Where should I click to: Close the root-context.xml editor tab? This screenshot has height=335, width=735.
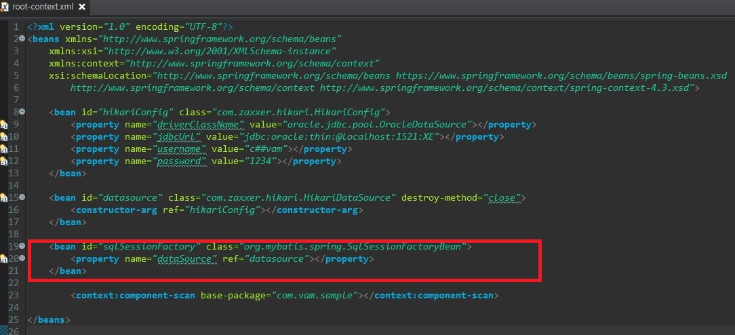tap(82, 7)
